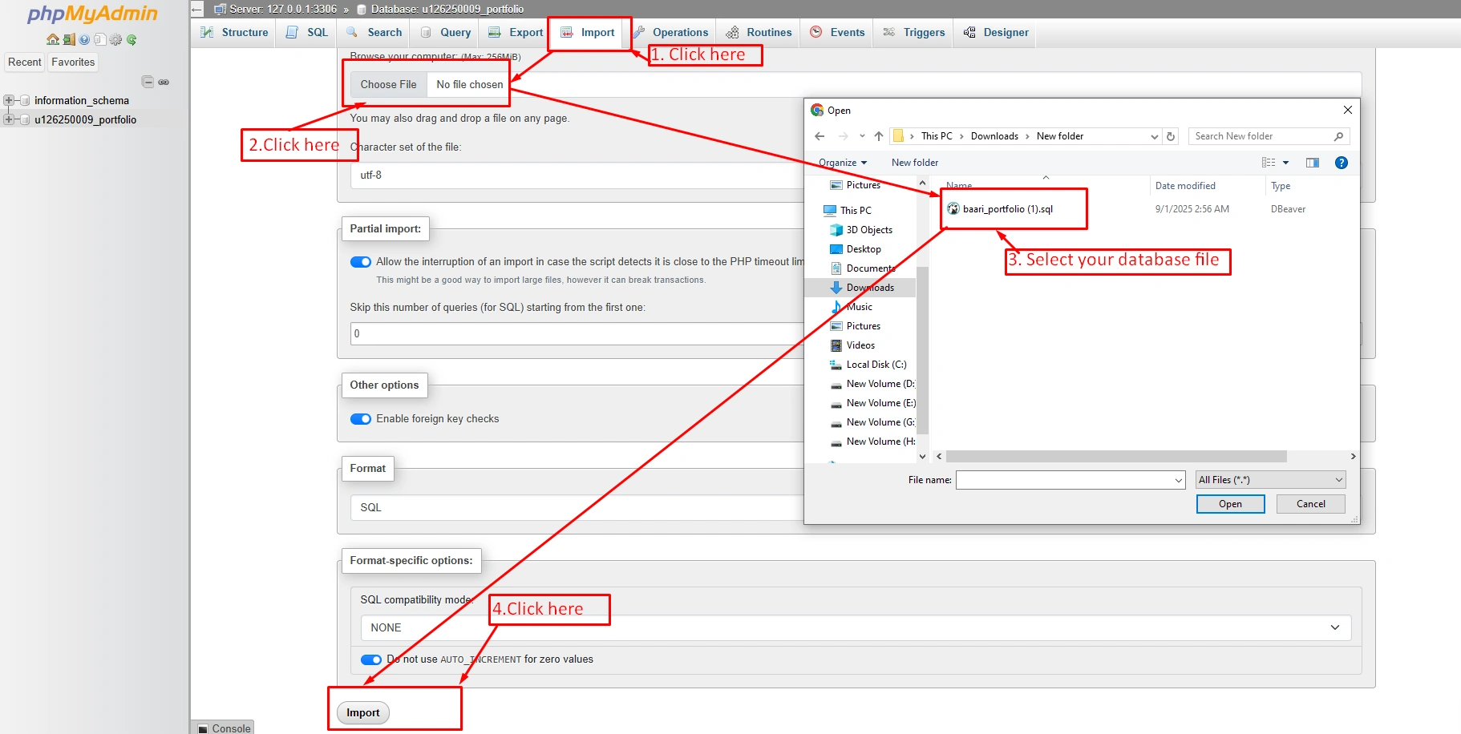Click the up arrow in the Open dialog
Viewport: 1461px width, 734px height.
click(879, 136)
